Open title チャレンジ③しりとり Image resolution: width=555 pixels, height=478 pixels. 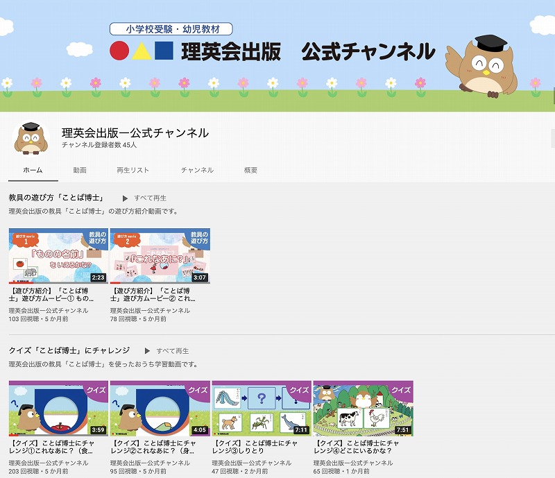pyautogui.click(x=255, y=447)
